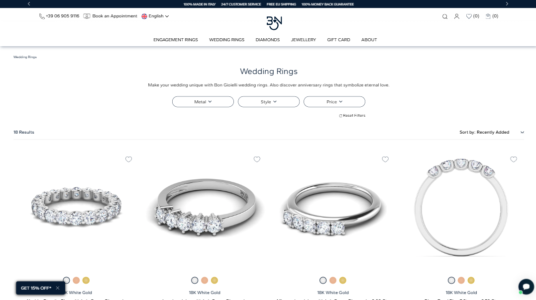Open the live chat bubble
Viewport: 536px width, 300px height.
[x=526, y=287]
